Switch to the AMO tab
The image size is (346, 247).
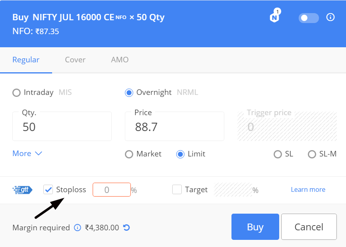[x=120, y=60]
